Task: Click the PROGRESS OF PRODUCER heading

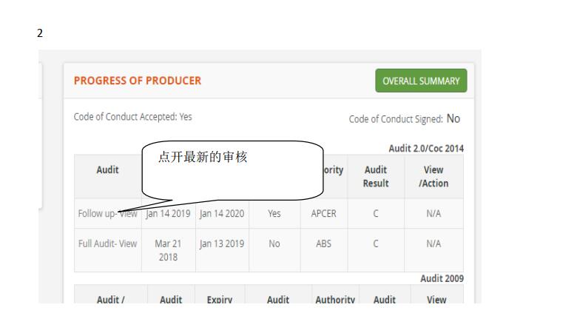Action: pyautogui.click(x=138, y=81)
